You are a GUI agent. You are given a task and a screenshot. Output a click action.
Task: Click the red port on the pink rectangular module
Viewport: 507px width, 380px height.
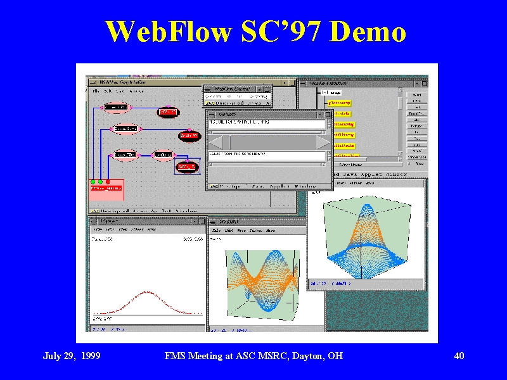tap(108, 182)
